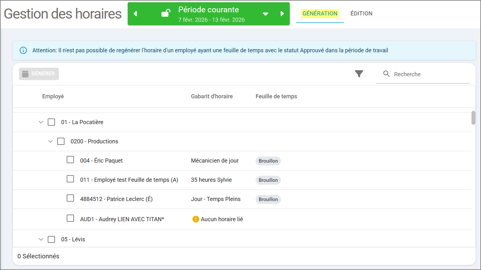This screenshot has height=270, width=481.
Task: Click the Aucun horaire lié text
Action: (x=222, y=219)
